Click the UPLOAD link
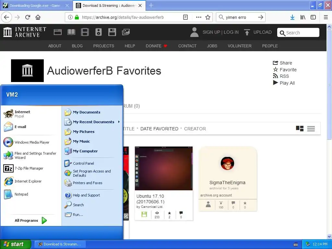The image size is (332, 249). click(x=258, y=32)
